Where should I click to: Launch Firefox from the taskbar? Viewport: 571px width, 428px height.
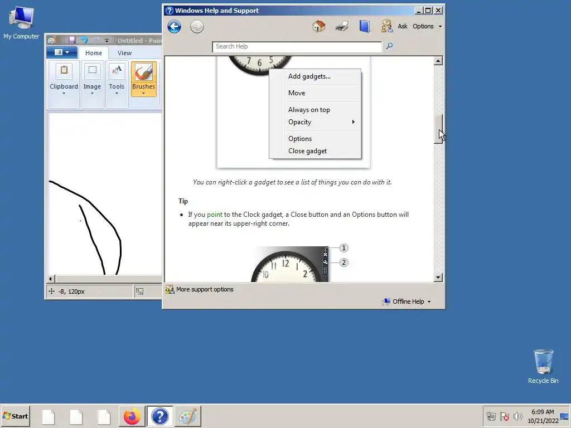[132, 416]
